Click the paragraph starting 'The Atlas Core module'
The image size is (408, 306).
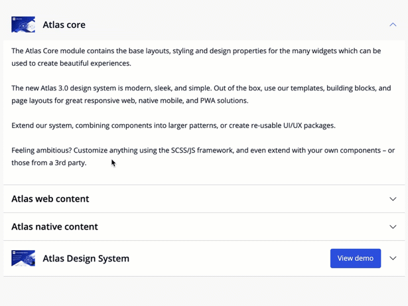point(196,56)
